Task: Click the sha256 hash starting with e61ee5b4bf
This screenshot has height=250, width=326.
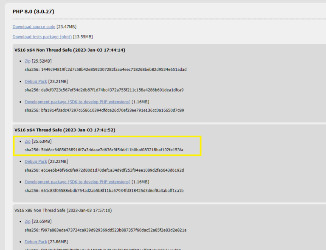Action: click(112, 170)
